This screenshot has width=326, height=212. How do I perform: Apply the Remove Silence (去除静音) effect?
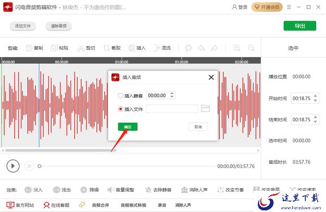[x=148, y=190]
